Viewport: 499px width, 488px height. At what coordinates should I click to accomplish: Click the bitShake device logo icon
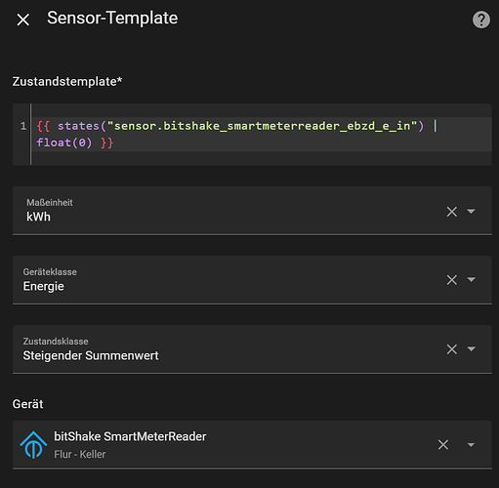pyautogui.click(x=33, y=445)
